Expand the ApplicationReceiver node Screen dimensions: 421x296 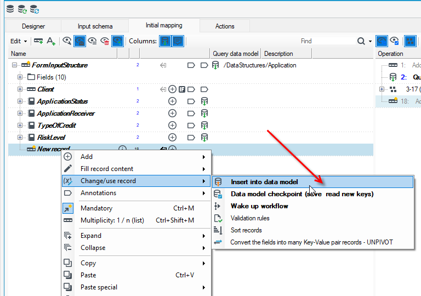tap(20, 113)
